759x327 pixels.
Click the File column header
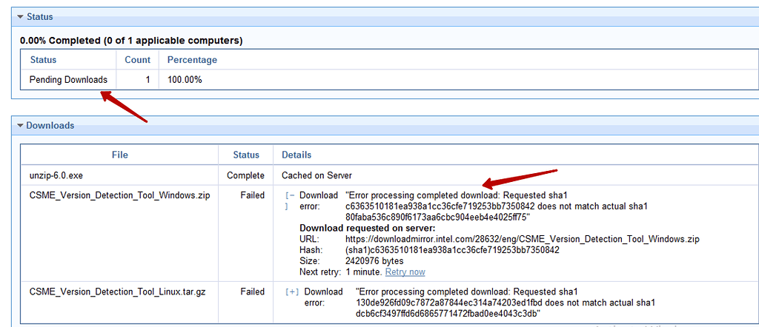pos(119,155)
